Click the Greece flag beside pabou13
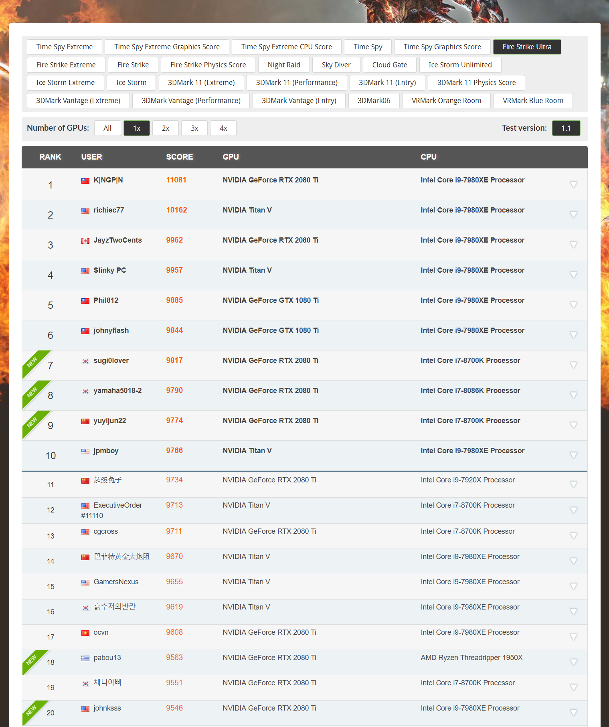 click(85, 658)
